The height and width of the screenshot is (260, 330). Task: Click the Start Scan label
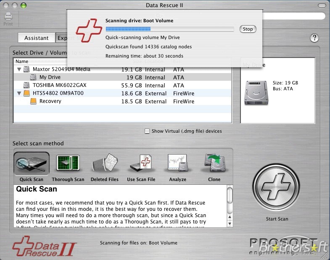coord(277,219)
